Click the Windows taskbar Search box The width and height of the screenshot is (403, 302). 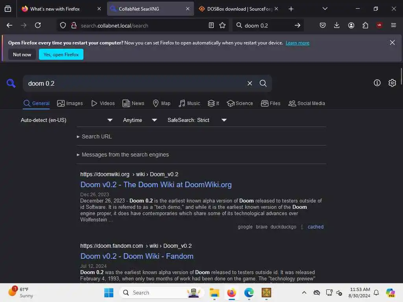[162, 293]
